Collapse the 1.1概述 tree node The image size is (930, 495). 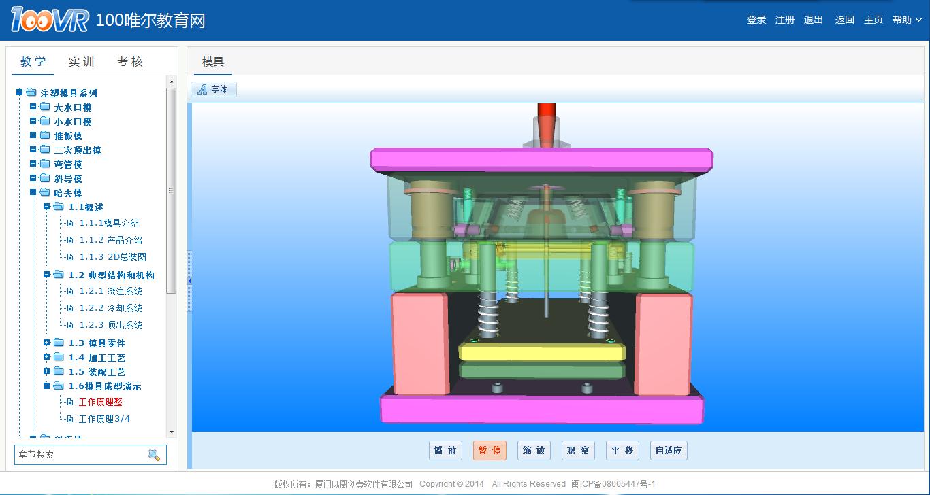(47, 207)
